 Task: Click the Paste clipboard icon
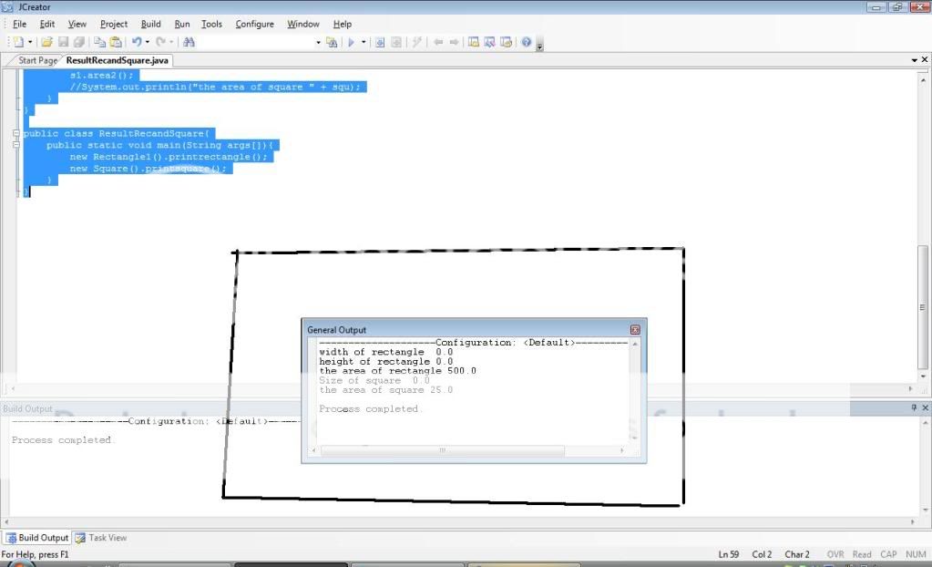pos(116,42)
